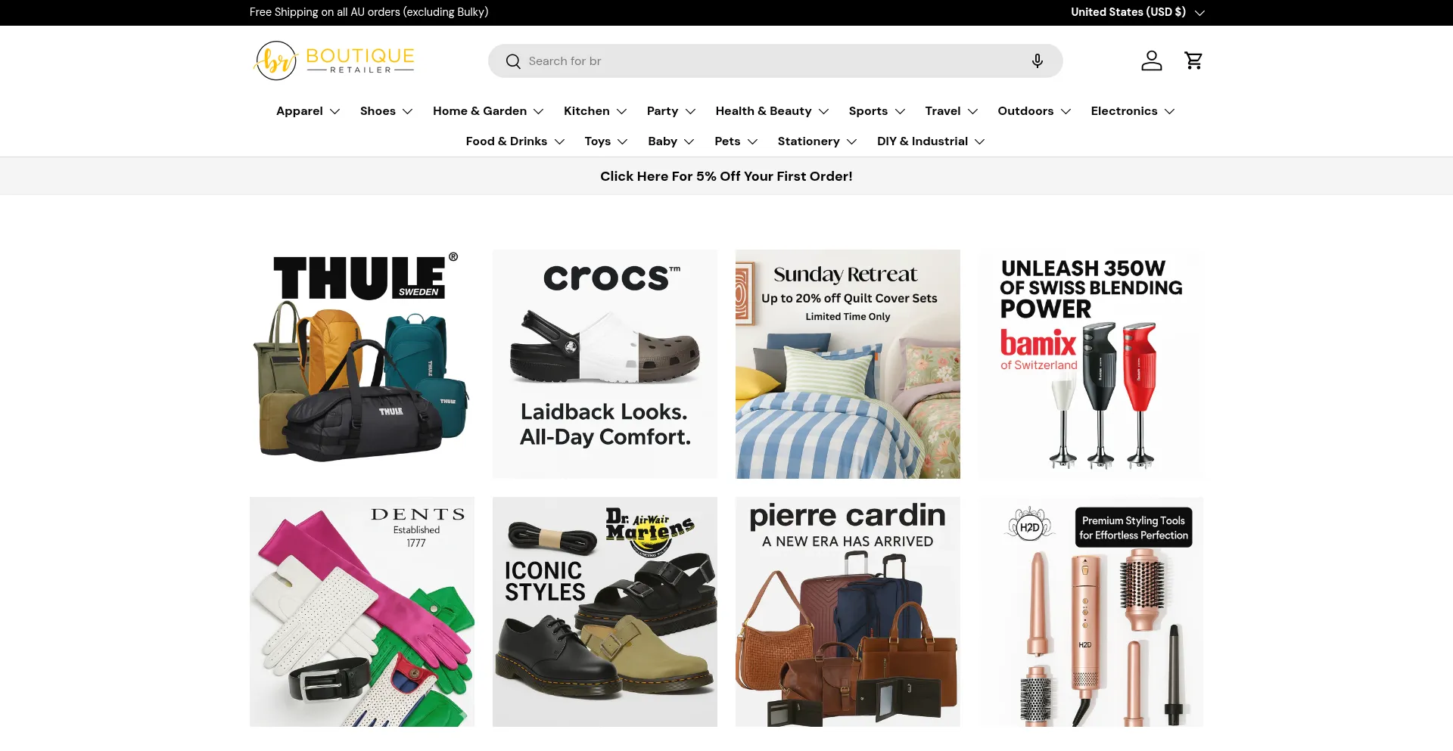Viewport: 1453px width, 751px height.
Task: Open the shopping cart
Action: click(x=1193, y=61)
